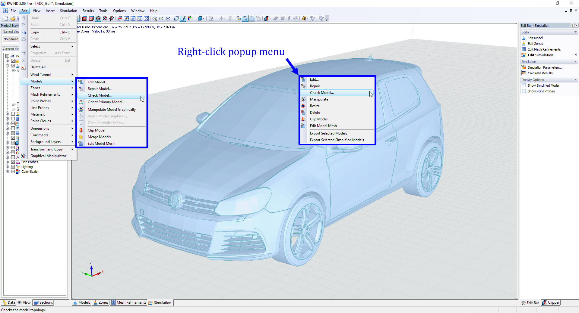The width and height of the screenshot is (579, 313).
Task: Uncheck Line Probes visibility in the navigator tree
Action: 13,162
